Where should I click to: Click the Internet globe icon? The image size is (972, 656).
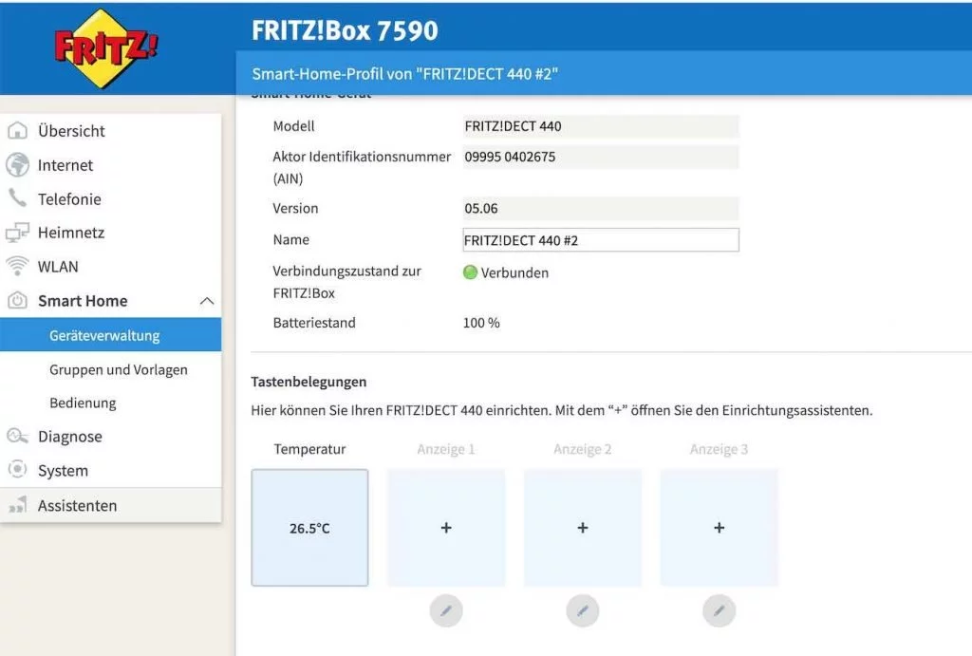[17, 165]
